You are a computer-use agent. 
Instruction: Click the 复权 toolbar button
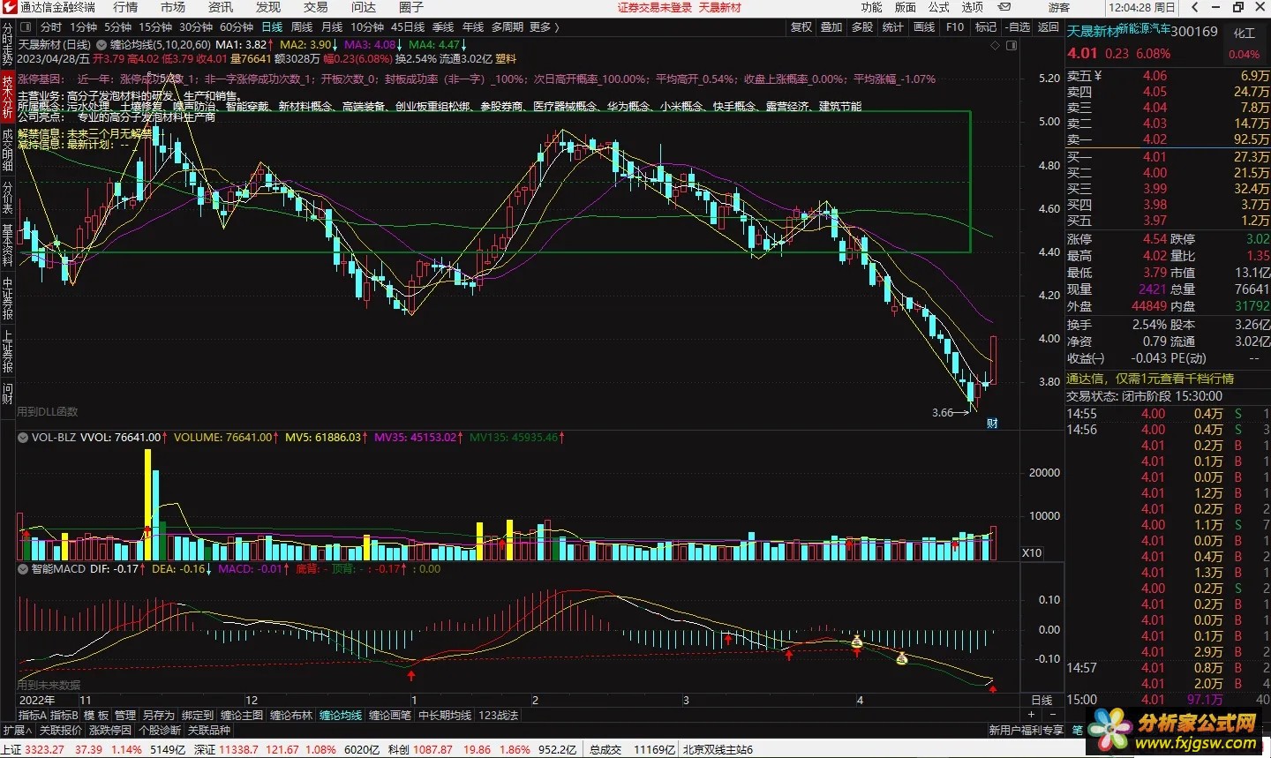tap(801, 27)
